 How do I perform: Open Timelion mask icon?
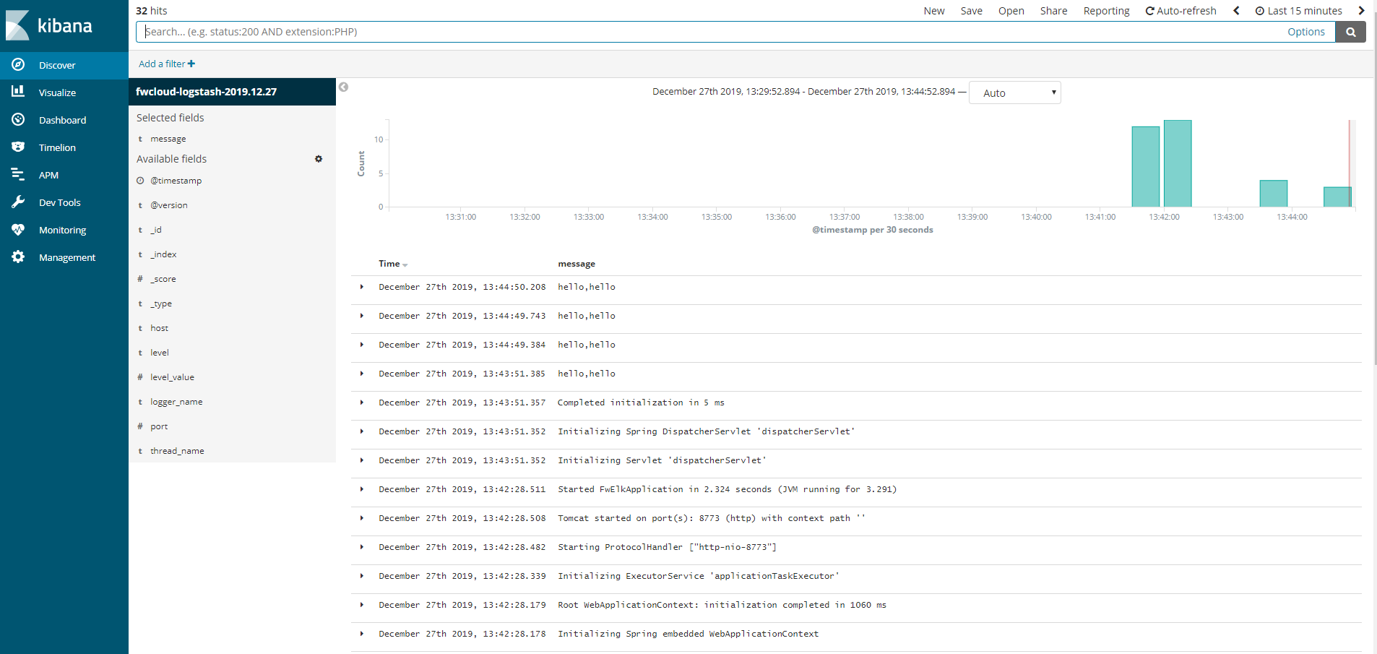coord(18,147)
